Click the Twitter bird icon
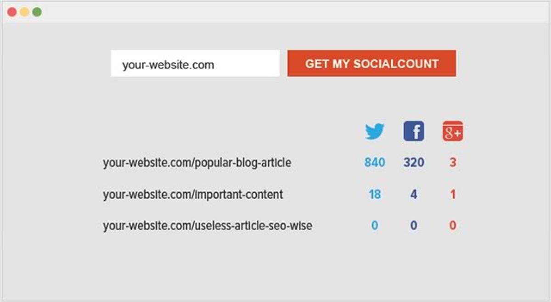 point(375,131)
